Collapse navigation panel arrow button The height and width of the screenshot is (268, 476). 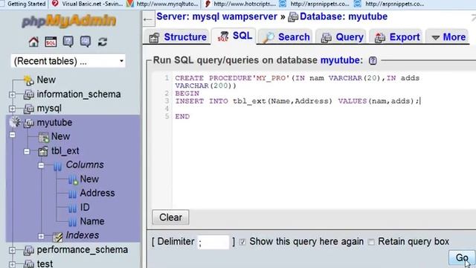[148, 19]
